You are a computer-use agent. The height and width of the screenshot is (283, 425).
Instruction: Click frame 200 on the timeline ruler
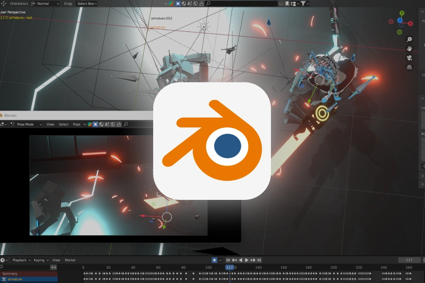(x=334, y=267)
